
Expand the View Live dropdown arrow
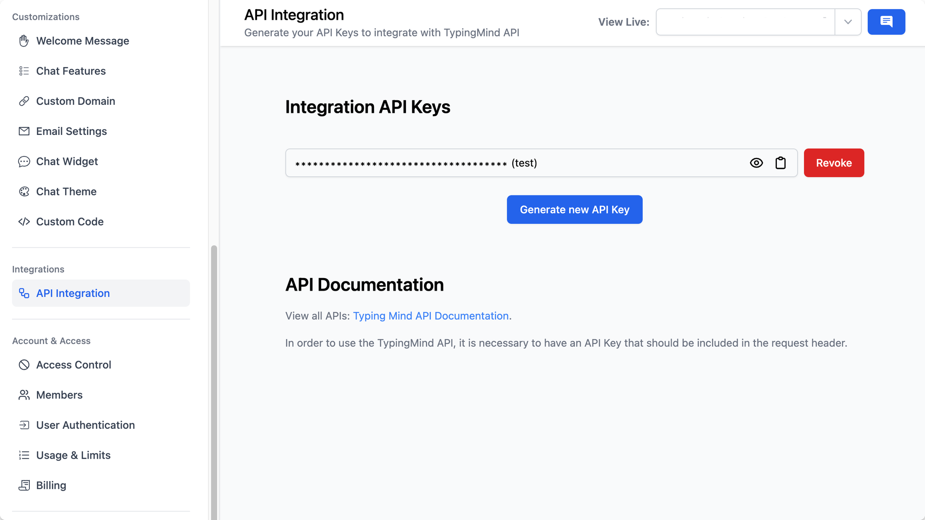[848, 22]
